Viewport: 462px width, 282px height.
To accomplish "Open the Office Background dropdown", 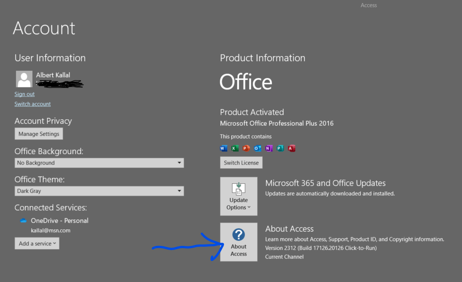I will pos(99,163).
